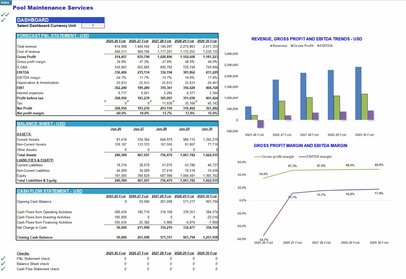Click Cash Flows from Financing Activities value 595,434
Image resolution: width=406 pixels, height=279 pixels.
pyautogui.click(x=121, y=223)
